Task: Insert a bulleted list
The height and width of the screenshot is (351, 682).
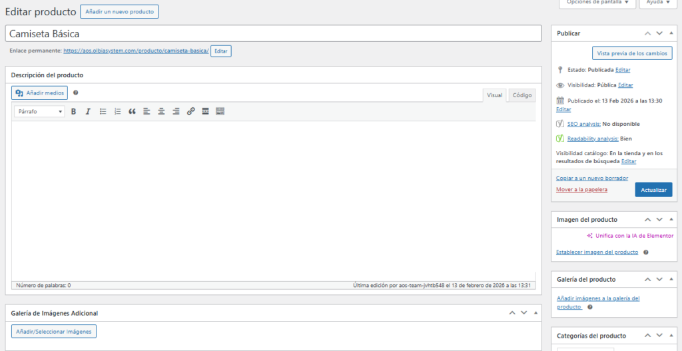Action: click(103, 112)
